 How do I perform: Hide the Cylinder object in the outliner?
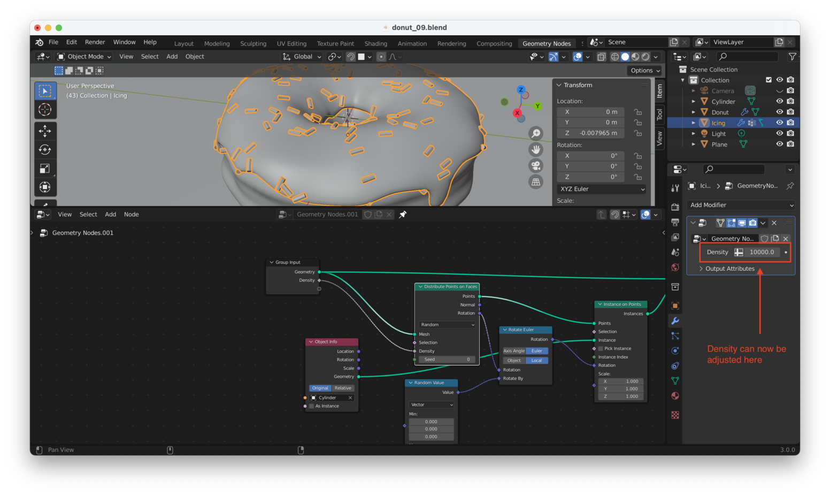(x=780, y=101)
